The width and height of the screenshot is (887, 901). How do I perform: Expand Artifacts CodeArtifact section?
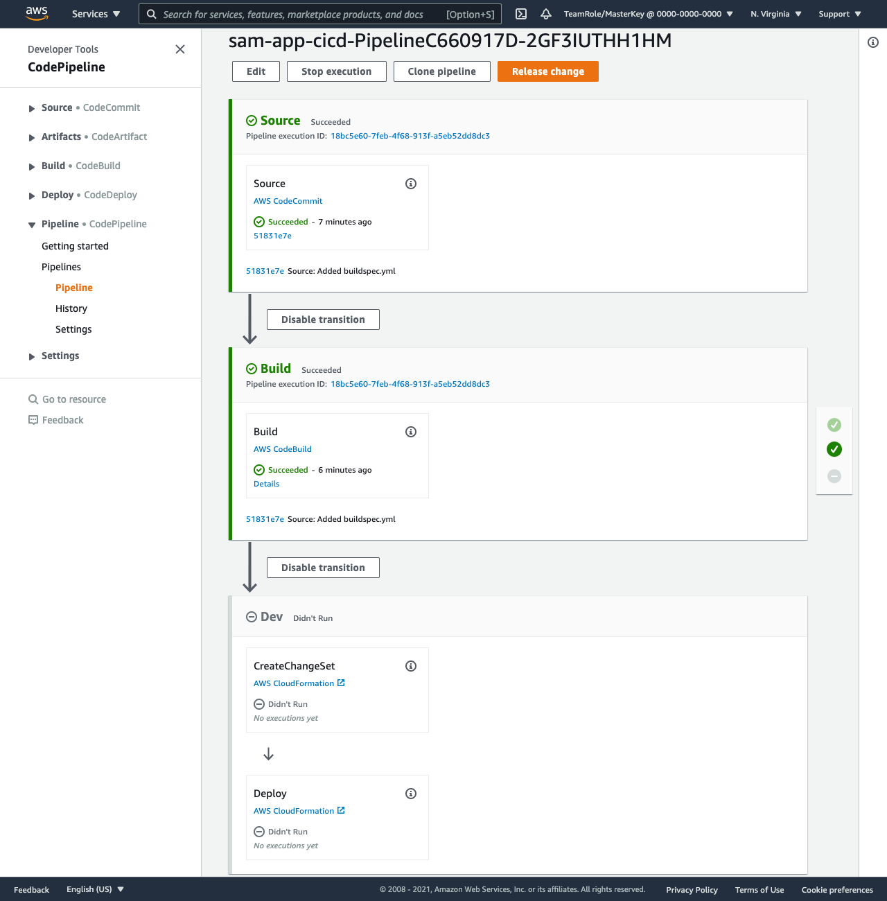click(32, 137)
